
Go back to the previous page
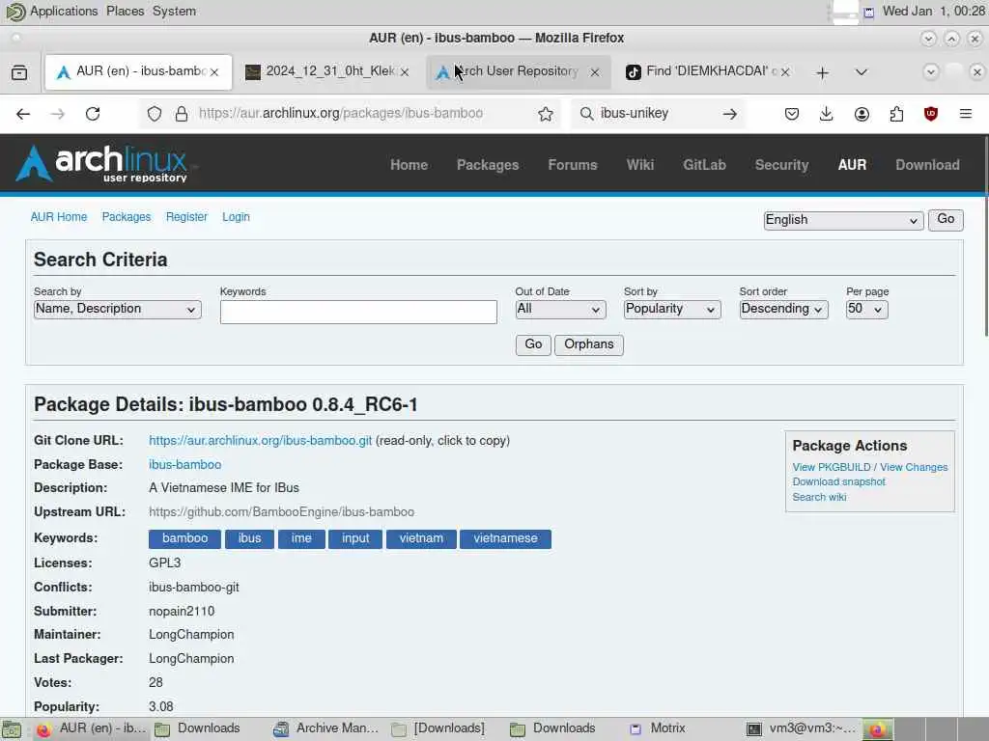click(23, 114)
